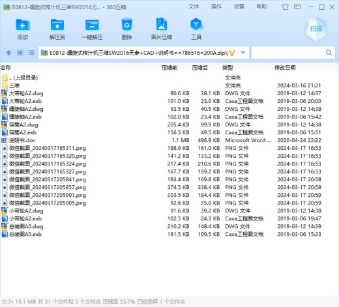Sort by the 压缩前 column header

[x=169, y=68]
